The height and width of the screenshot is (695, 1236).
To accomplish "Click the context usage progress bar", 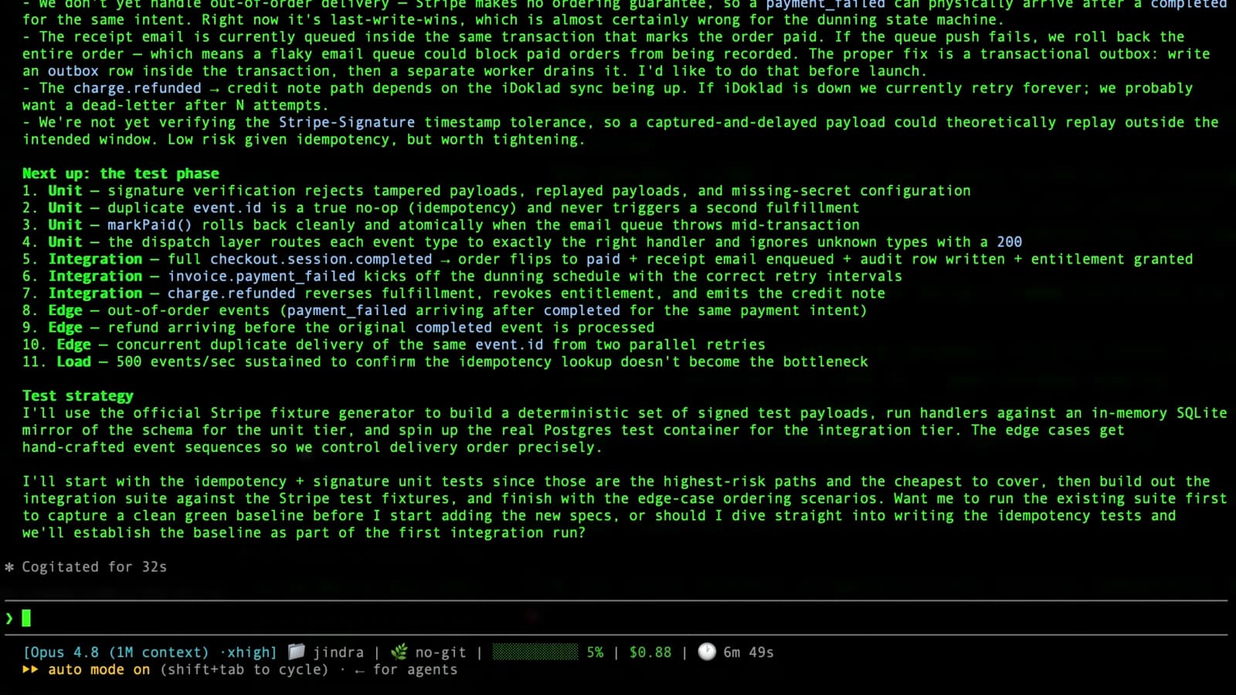I will click(535, 652).
